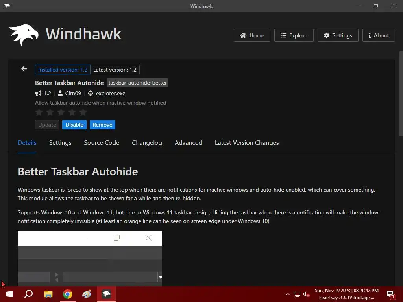This screenshot has width=403, height=302.
Task: Disable the Better Taskbar Autohide mod
Action: 74,125
